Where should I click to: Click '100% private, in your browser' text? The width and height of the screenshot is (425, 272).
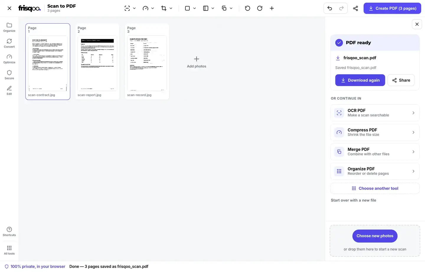pyautogui.click(x=38, y=266)
